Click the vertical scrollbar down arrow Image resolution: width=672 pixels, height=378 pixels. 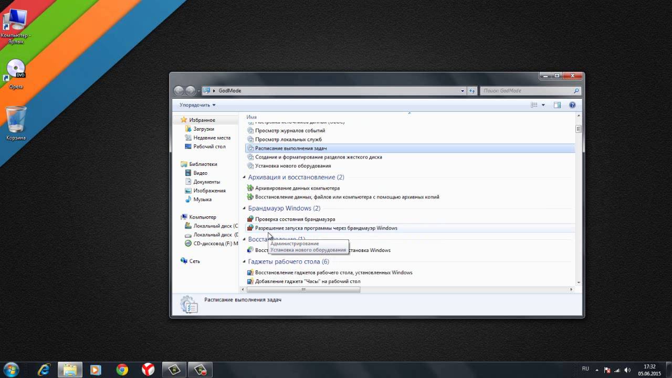click(x=579, y=282)
